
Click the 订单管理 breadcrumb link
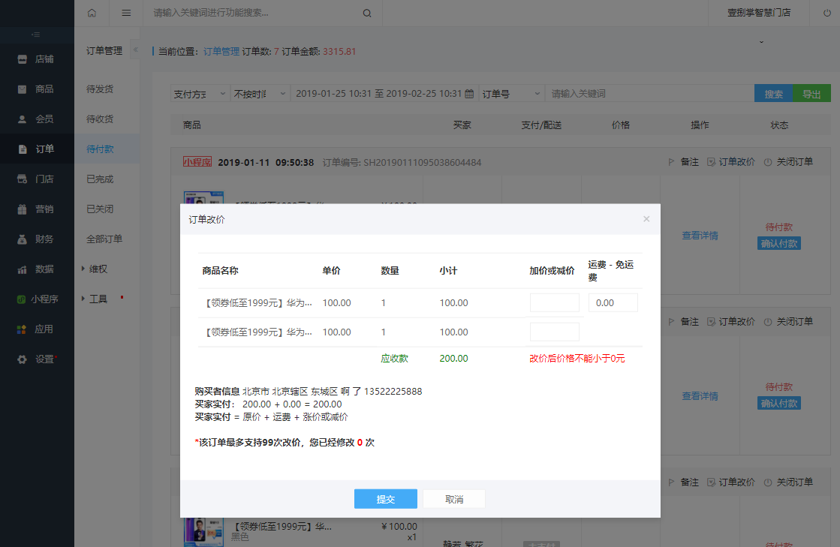tap(221, 51)
